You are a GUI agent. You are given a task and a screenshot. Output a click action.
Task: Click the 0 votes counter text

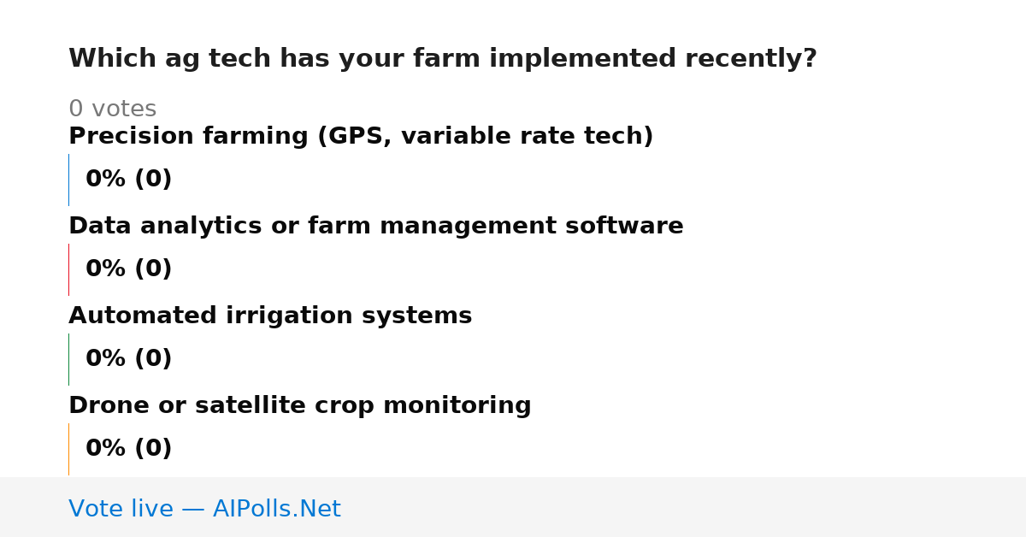(x=113, y=109)
